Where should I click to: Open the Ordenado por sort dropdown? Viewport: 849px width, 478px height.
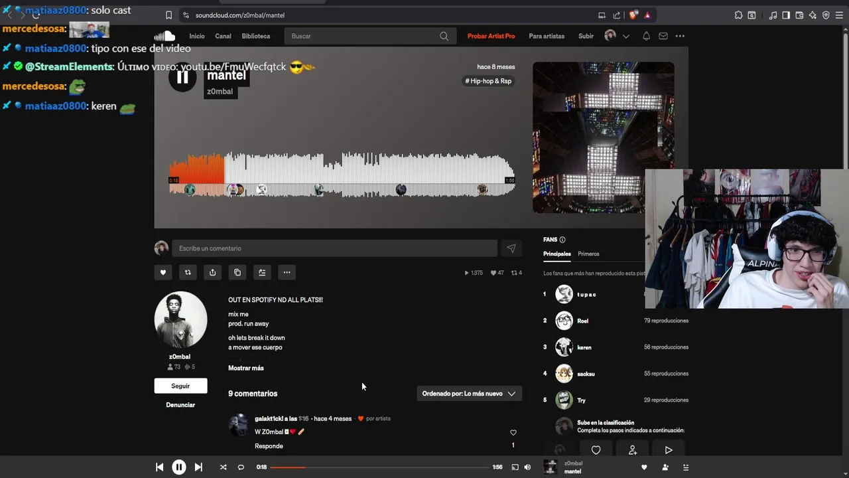click(x=469, y=394)
